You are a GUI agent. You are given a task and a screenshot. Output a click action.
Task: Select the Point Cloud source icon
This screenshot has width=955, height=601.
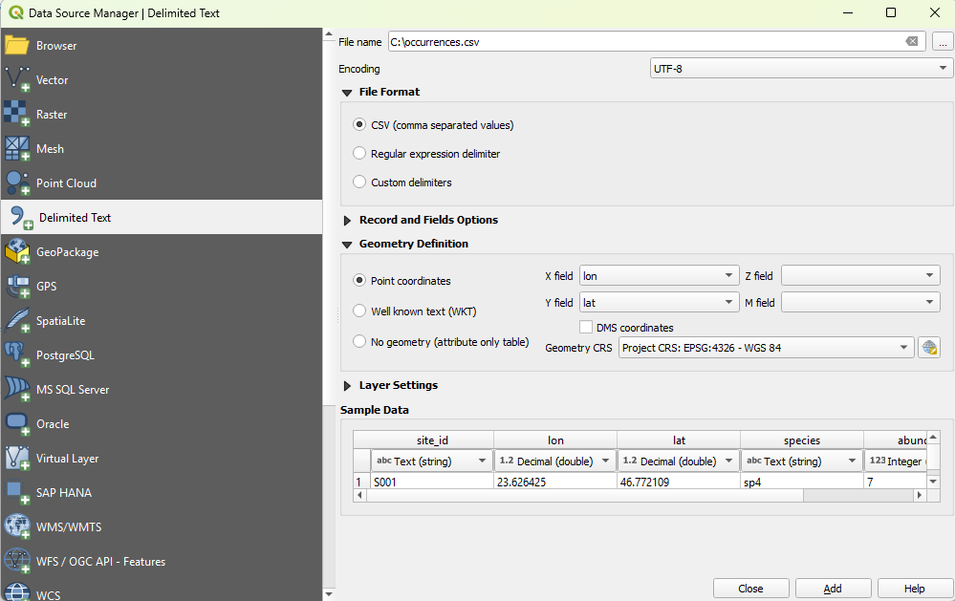point(16,182)
